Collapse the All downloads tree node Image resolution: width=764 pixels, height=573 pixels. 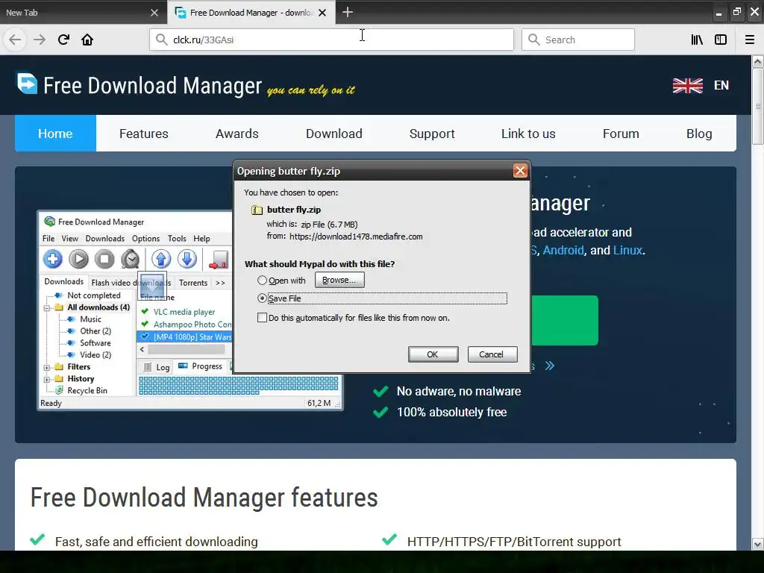click(47, 308)
